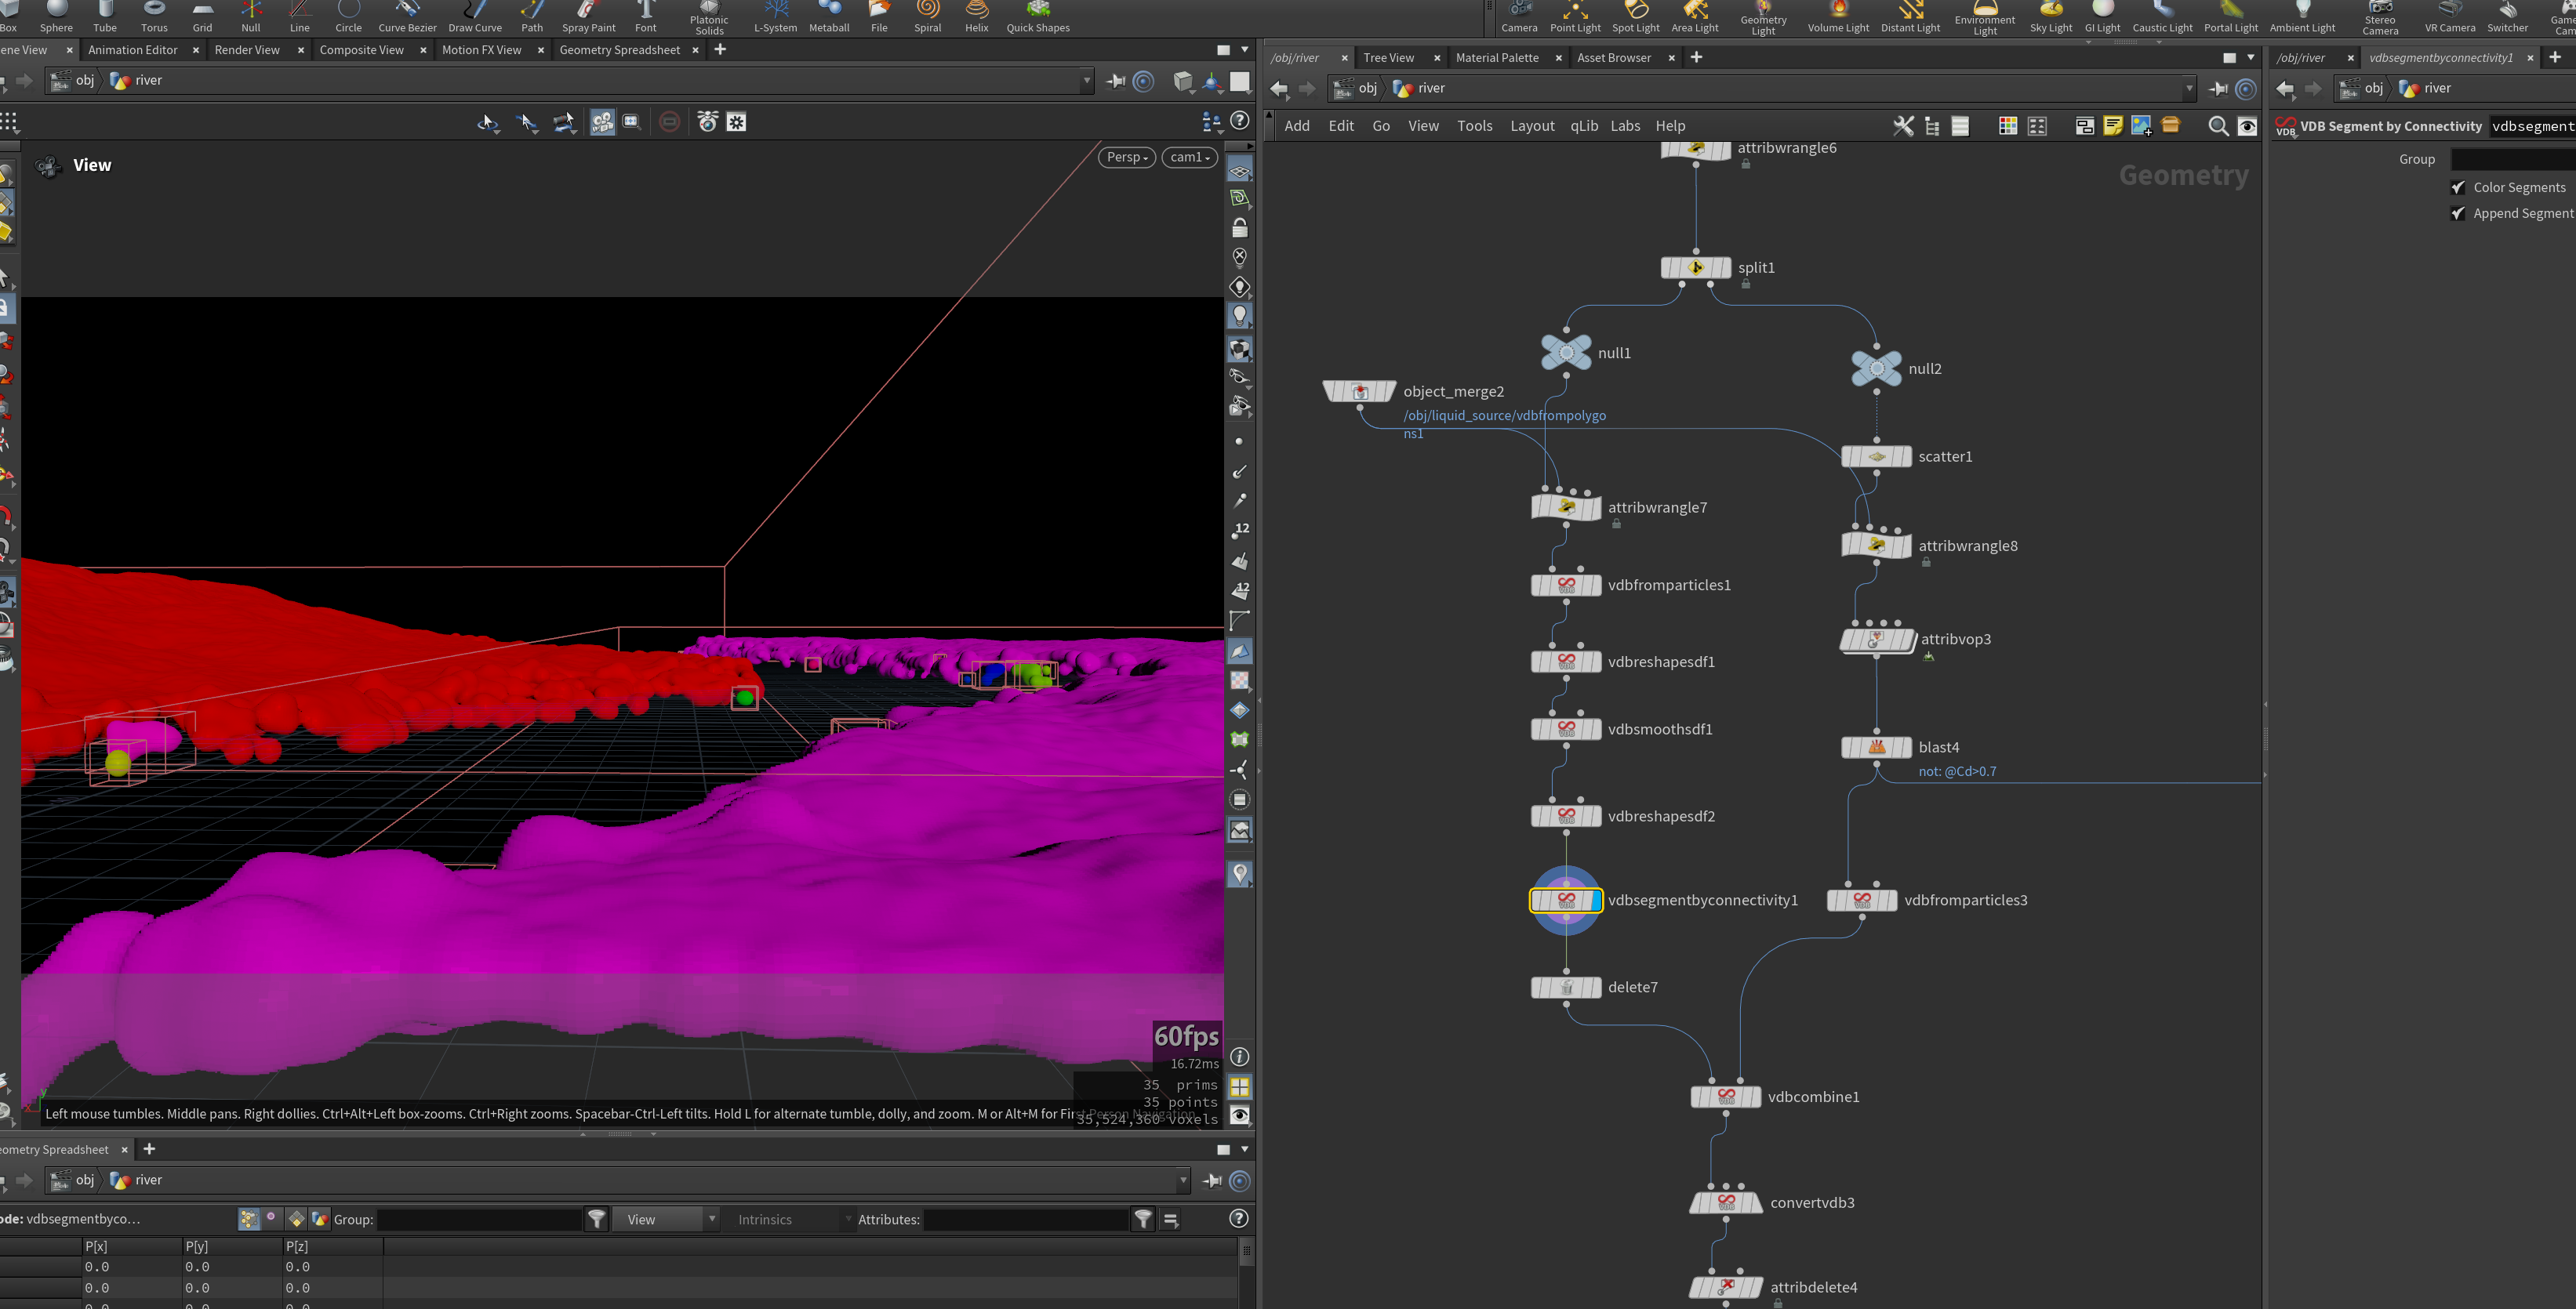Switch to the Animation Editor tab
2576x1309 pixels.
(133, 50)
